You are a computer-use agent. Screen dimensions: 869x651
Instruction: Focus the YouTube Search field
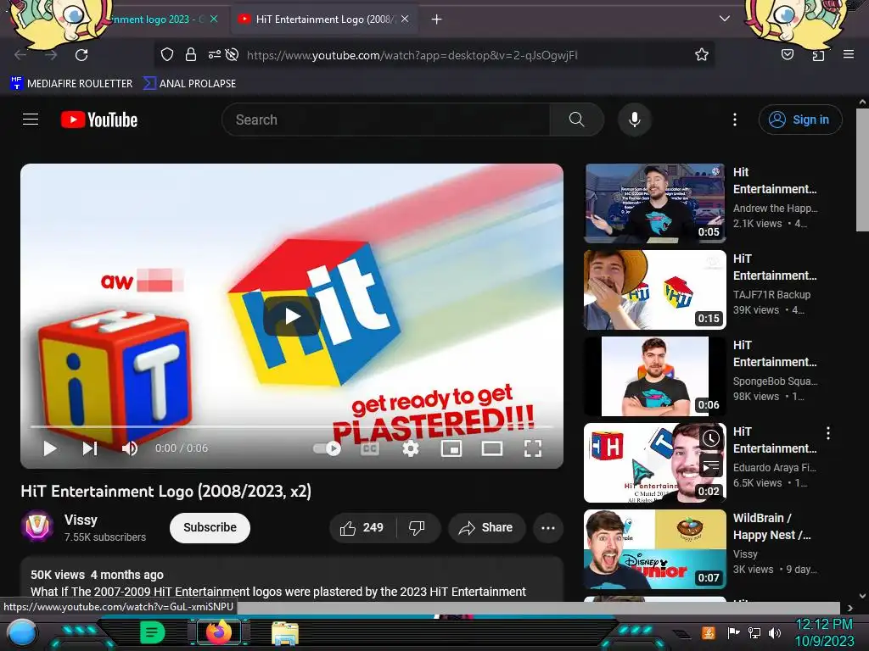click(386, 120)
